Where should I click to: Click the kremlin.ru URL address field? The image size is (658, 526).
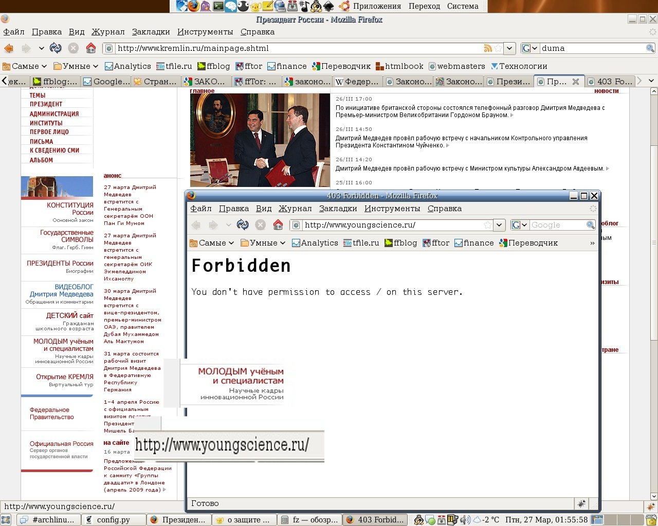pyautogui.click(x=298, y=48)
